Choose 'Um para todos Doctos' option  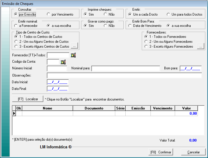169,14
